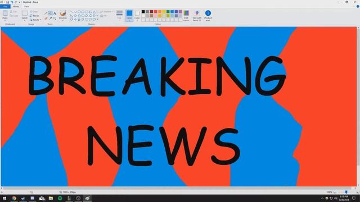This screenshot has width=360, height=202.
Task: Click the taskbar clock
Action: pyautogui.click(x=344, y=198)
